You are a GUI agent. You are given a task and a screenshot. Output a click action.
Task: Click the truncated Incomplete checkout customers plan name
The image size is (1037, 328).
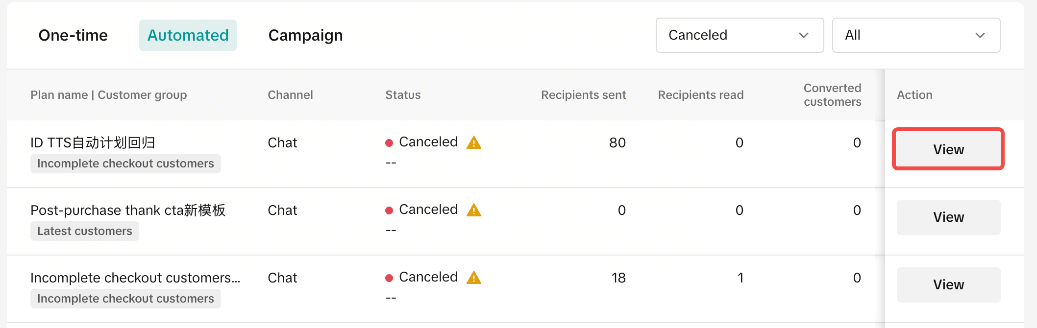(x=135, y=278)
